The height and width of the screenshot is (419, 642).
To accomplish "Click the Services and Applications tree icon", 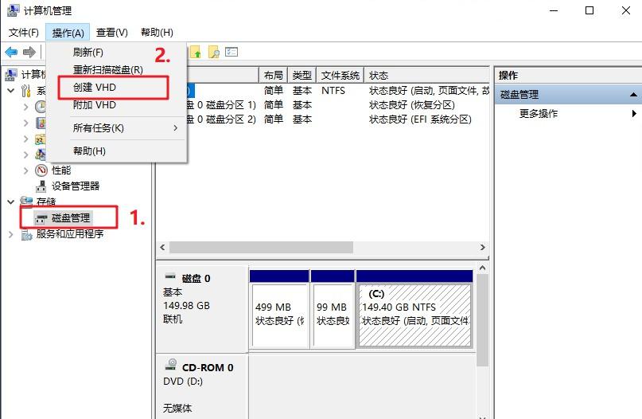I will pyautogui.click(x=26, y=234).
